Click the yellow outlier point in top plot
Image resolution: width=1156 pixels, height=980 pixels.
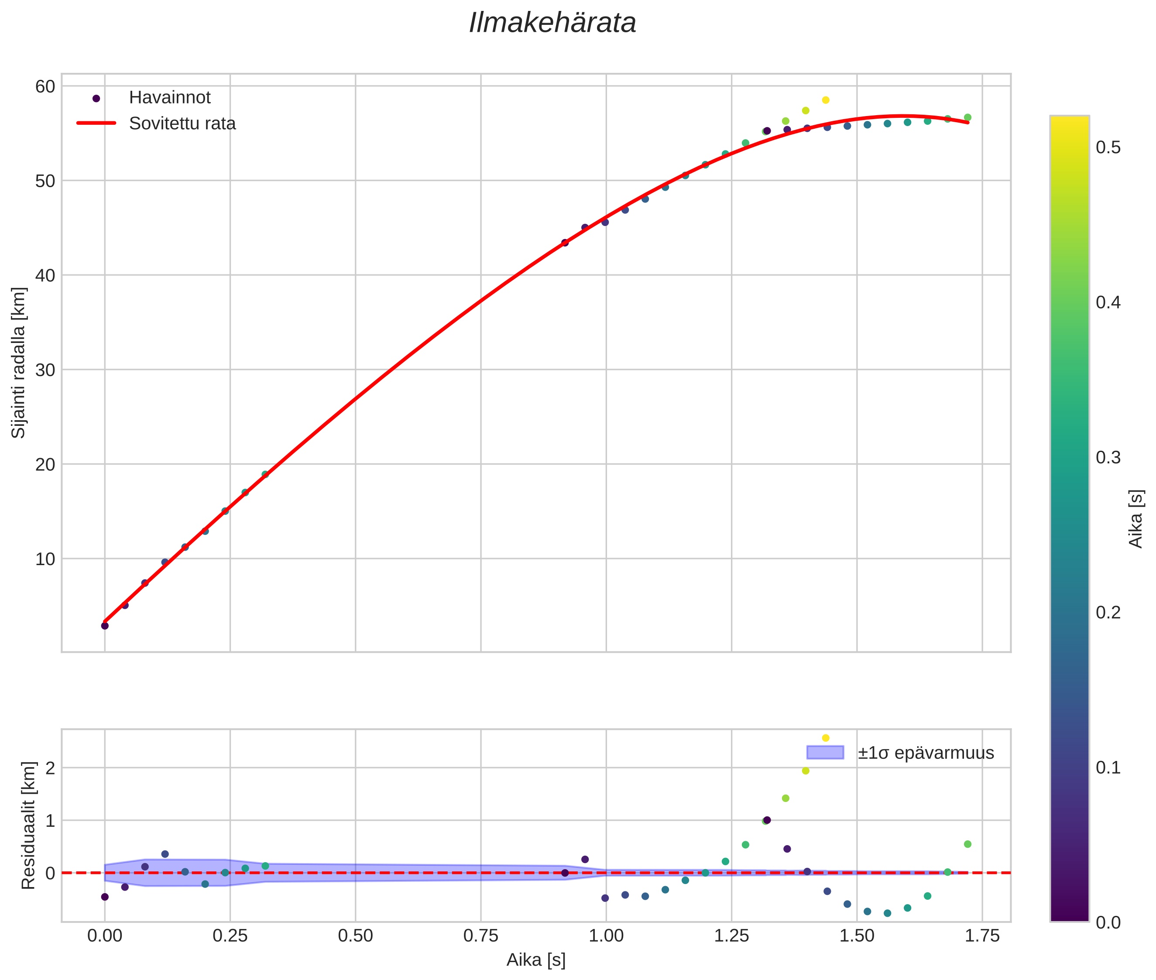point(826,100)
